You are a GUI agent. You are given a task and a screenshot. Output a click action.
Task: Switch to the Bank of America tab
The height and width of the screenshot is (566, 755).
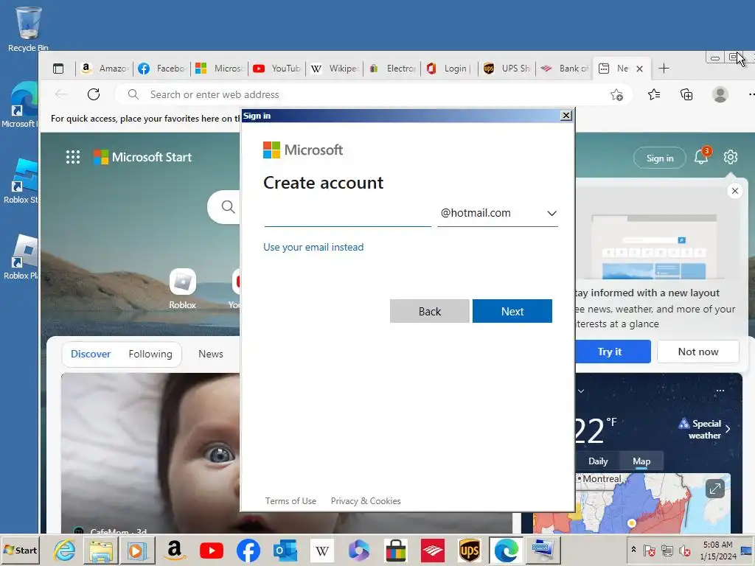564,69
